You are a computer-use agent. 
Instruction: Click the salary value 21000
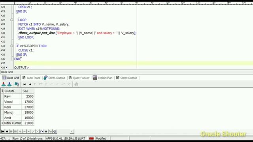tap(28, 123)
